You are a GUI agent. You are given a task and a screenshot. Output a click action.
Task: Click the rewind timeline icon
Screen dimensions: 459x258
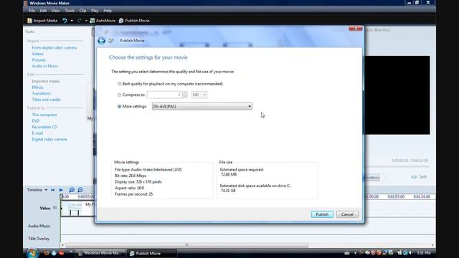(x=52, y=190)
